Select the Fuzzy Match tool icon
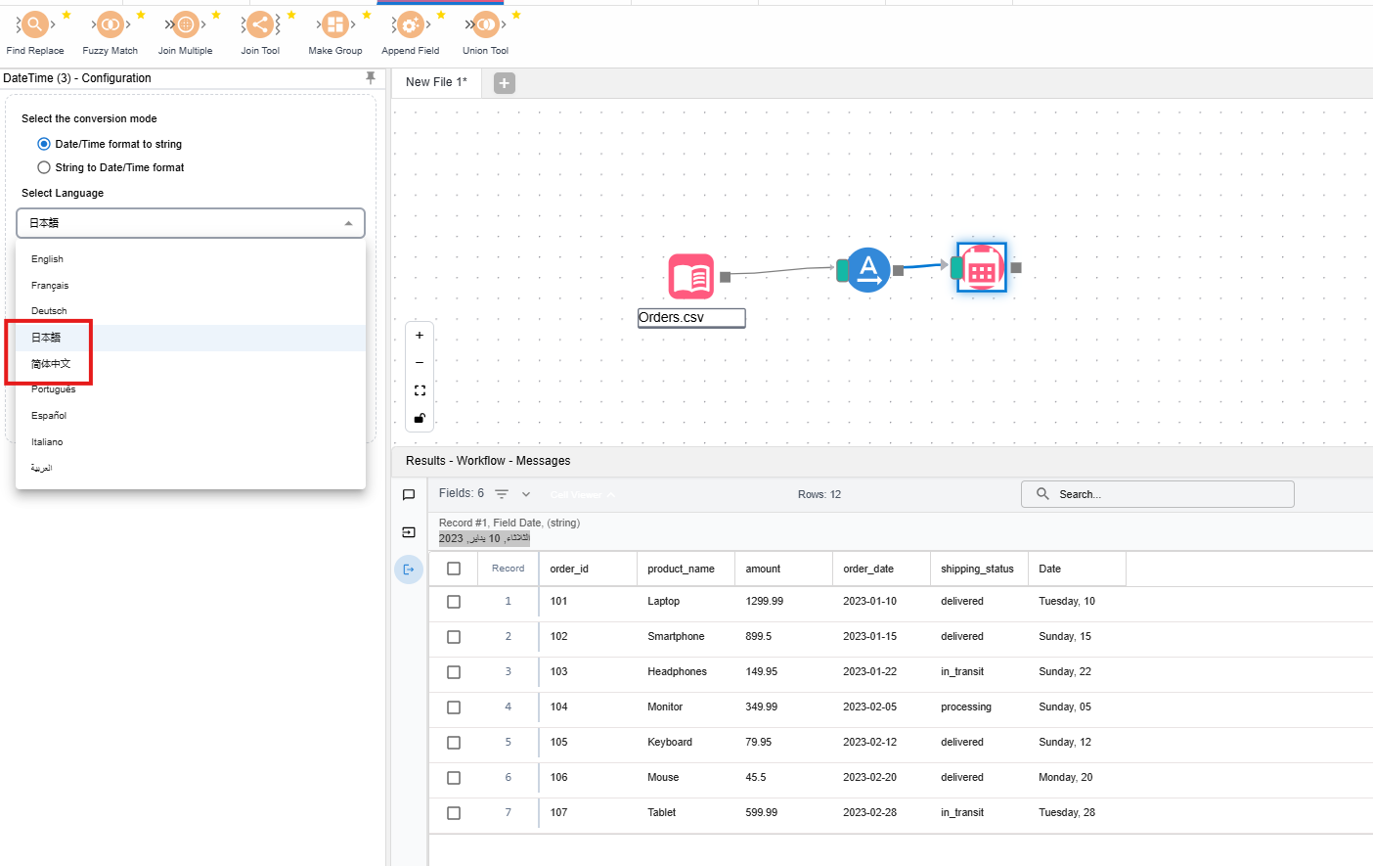 [110, 24]
